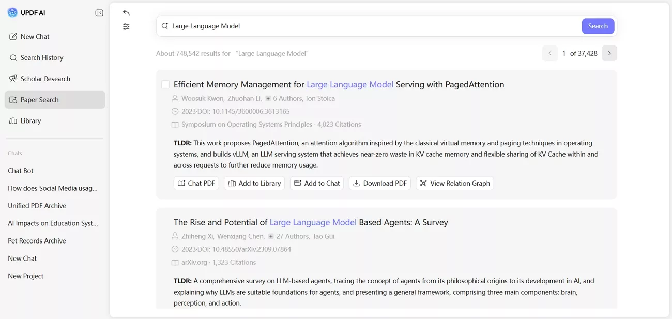The image size is (672, 319).
Task: Open View Relation Graph for the first paper
Action: [454, 183]
